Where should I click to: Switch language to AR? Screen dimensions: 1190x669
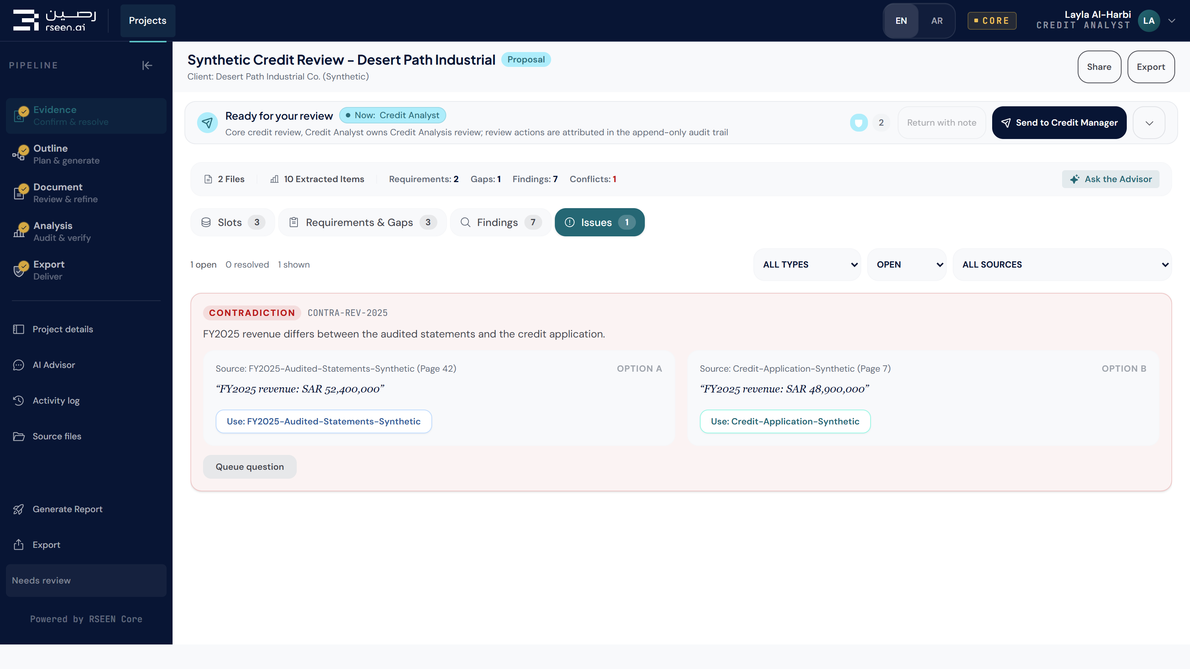coord(936,21)
